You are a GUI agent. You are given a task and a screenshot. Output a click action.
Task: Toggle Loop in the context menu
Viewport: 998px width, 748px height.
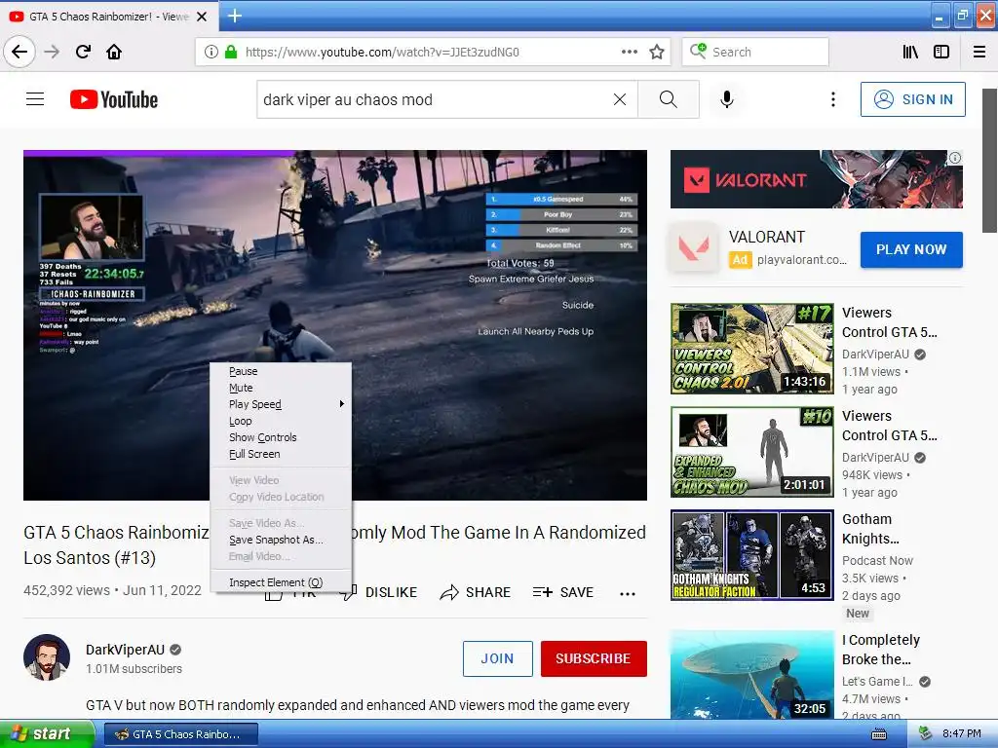tap(281, 421)
